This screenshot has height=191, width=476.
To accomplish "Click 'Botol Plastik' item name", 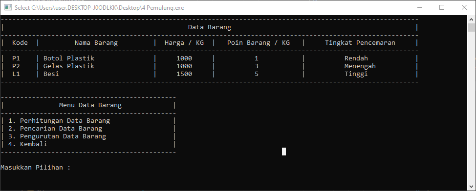I will (x=68, y=58).
